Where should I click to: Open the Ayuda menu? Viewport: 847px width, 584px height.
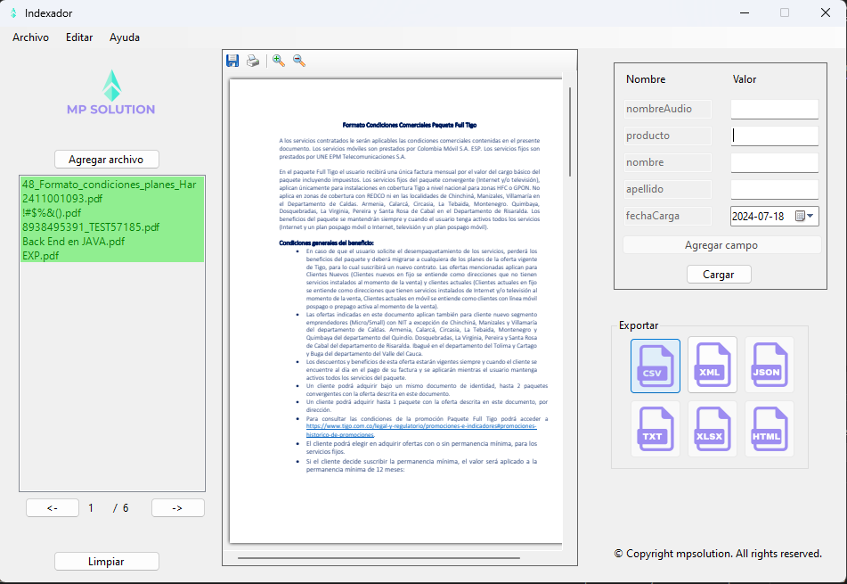pos(125,37)
